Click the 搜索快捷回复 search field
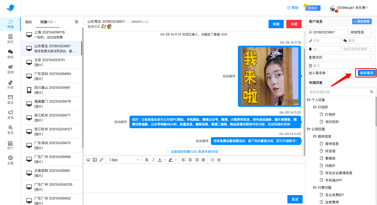 tap(338, 92)
